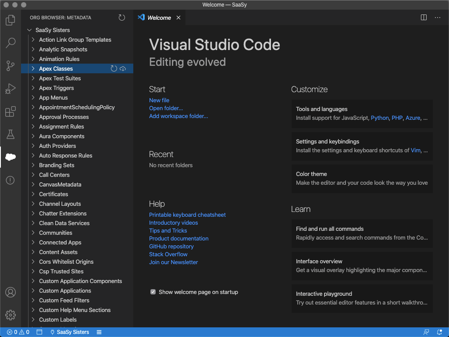Open the editor More Actions menu
The image size is (449, 337).
pos(437,18)
